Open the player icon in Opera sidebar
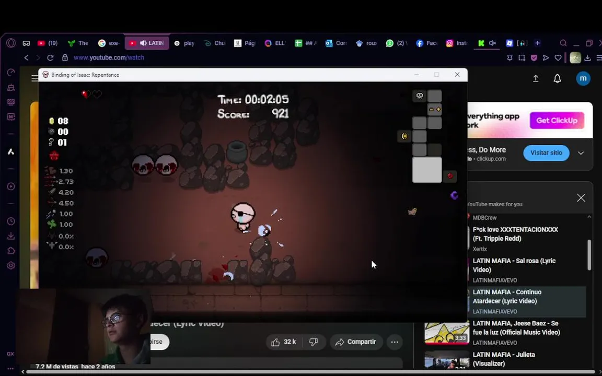The width and height of the screenshot is (602, 376). point(11,186)
